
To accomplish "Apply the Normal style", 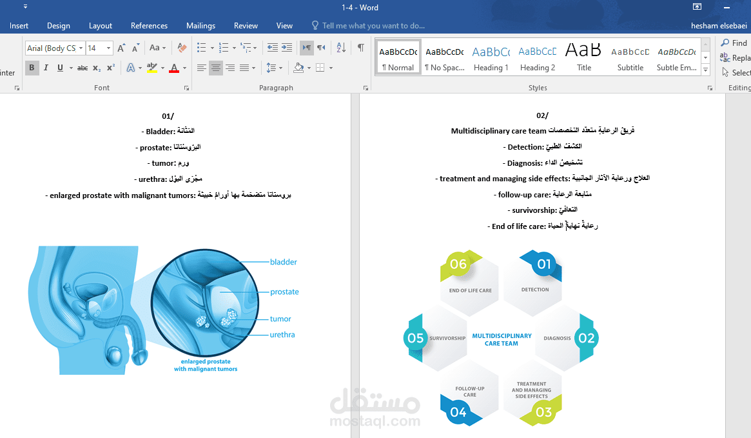I will coord(398,57).
